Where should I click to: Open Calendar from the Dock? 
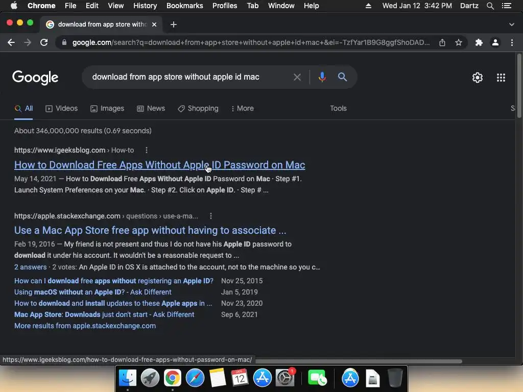[x=240, y=378]
